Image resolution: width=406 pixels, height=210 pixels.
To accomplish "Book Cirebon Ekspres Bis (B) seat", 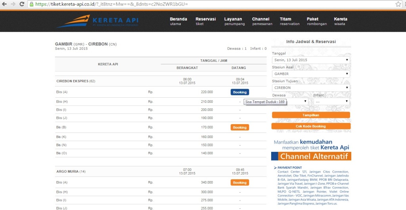I will [239, 128].
